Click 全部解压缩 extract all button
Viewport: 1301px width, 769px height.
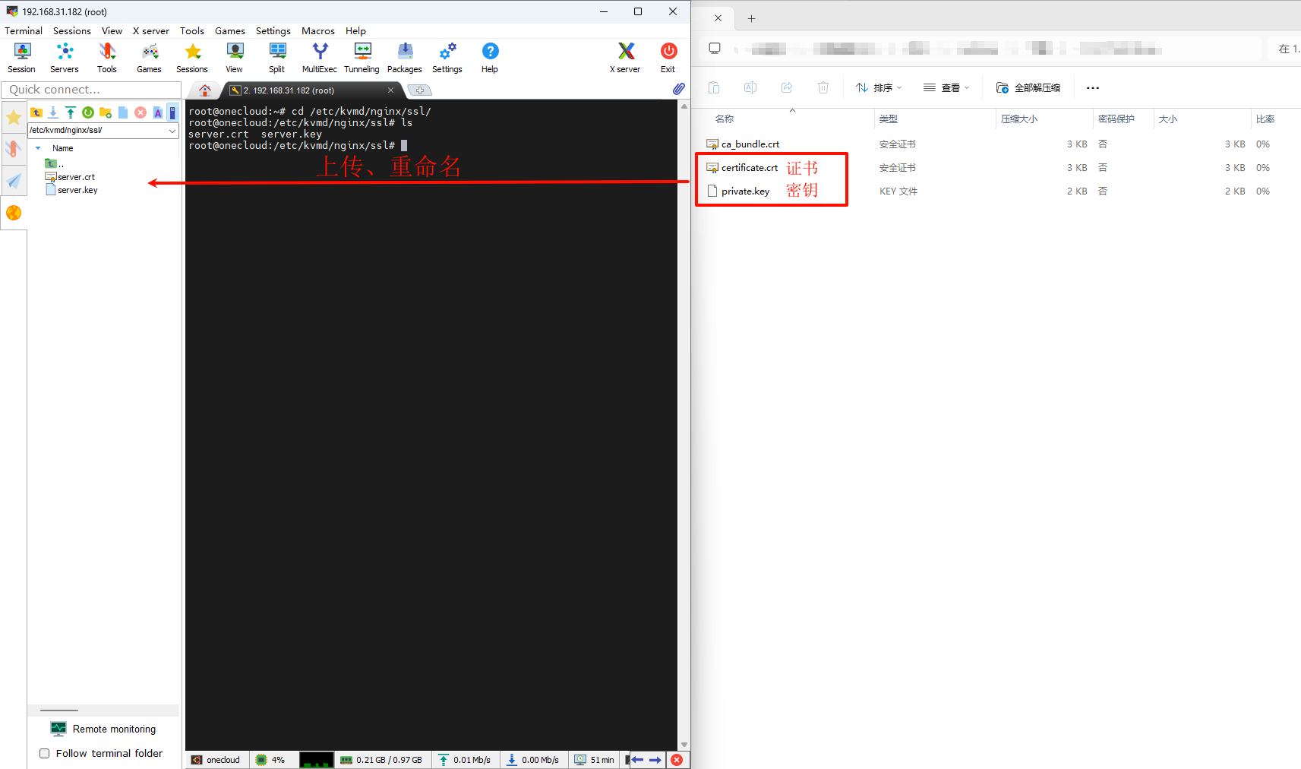tap(1028, 88)
